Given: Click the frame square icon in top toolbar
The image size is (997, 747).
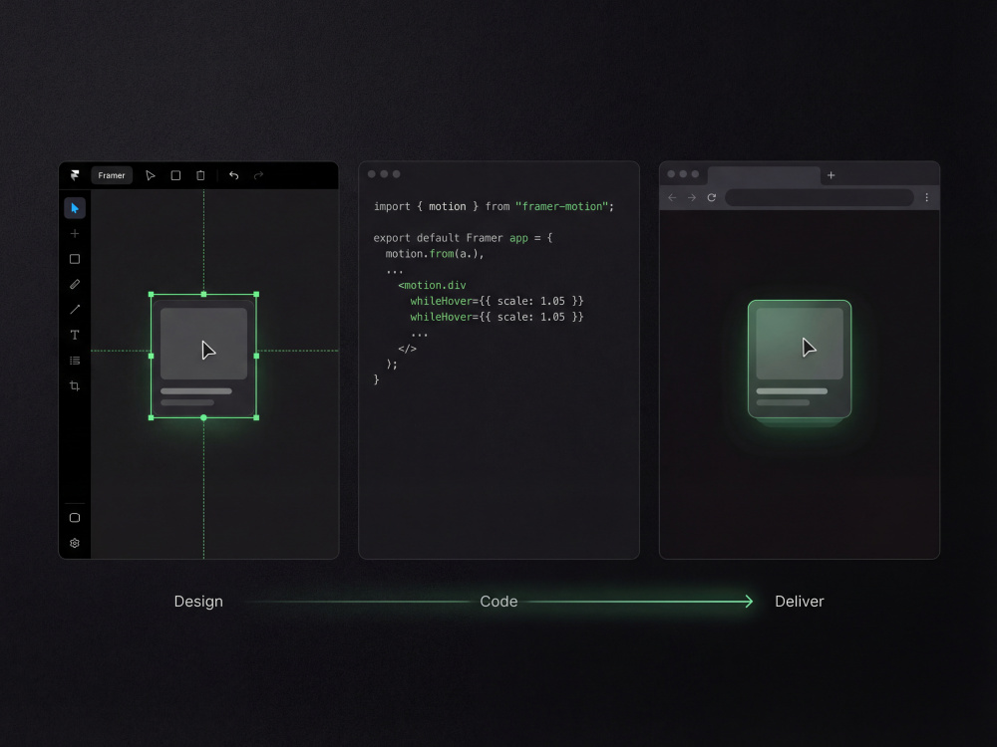Looking at the screenshot, I should (175, 175).
